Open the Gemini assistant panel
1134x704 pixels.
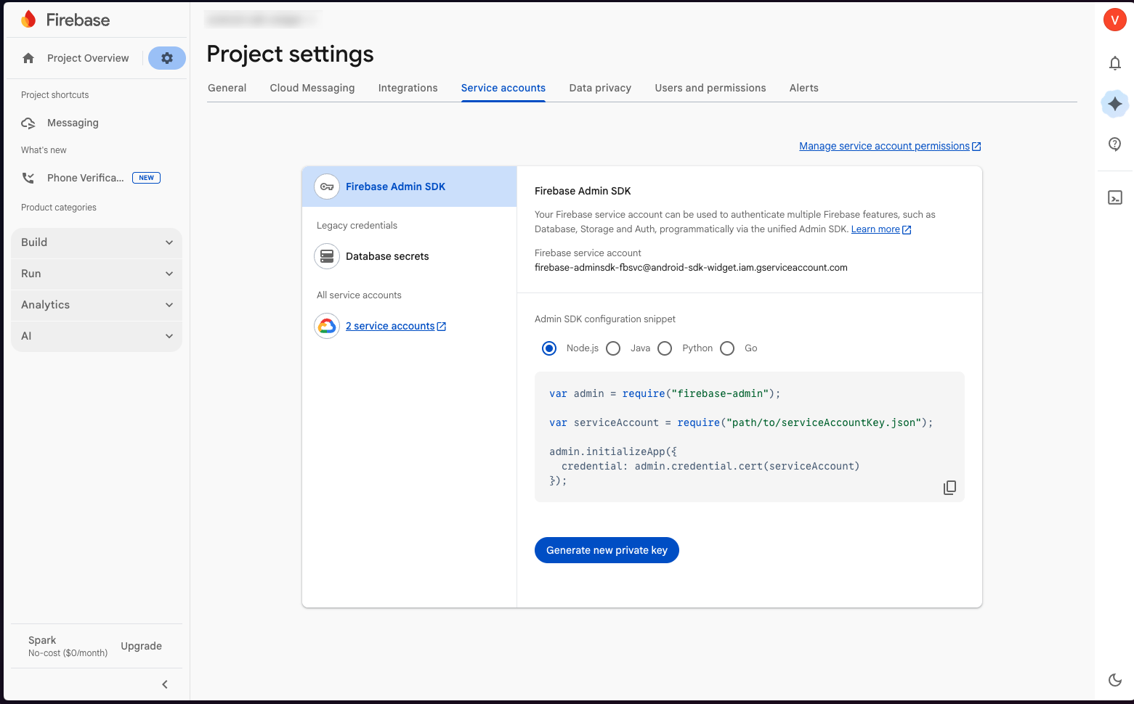coord(1115,104)
